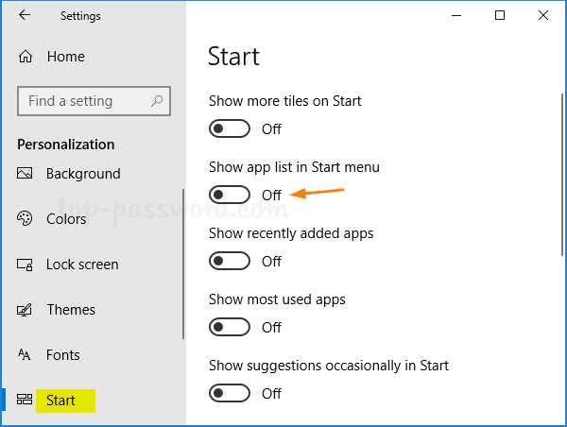Switch on Show most used apps
567x427 pixels.
click(x=231, y=327)
